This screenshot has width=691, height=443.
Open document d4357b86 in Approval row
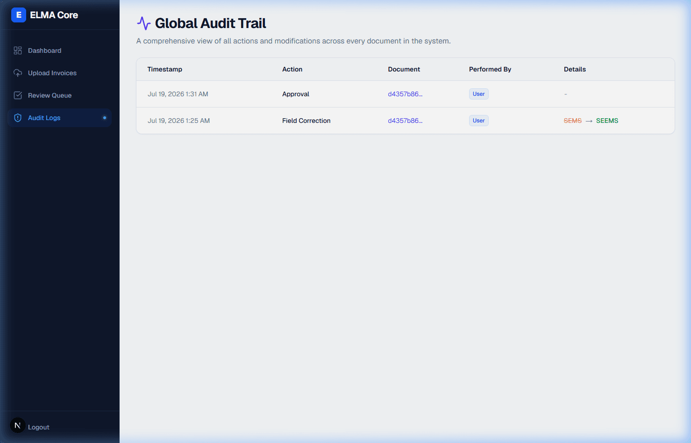[x=405, y=94]
